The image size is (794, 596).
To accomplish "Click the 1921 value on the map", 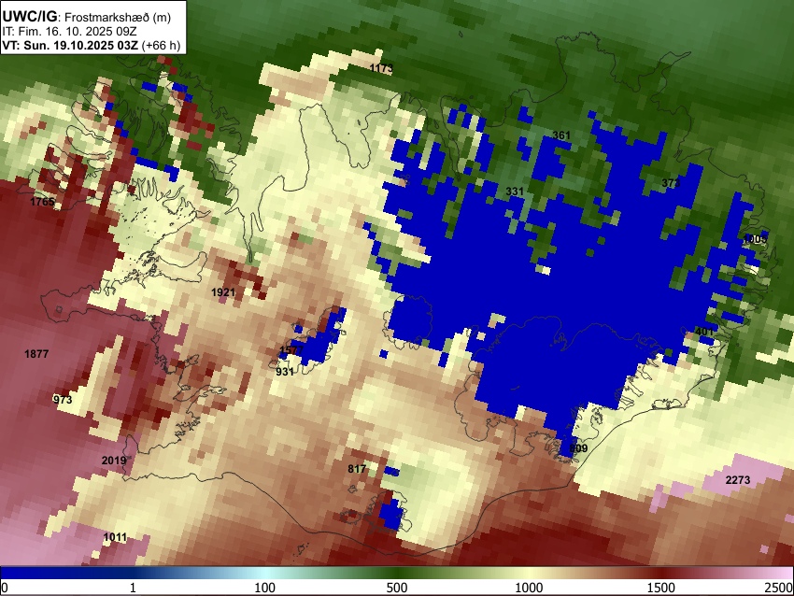I will pyautogui.click(x=223, y=292).
